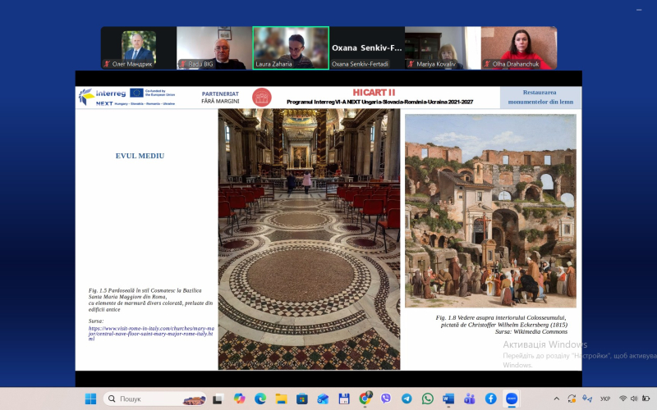The height and width of the screenshot is (410, 657).
Task: Open volume control in system tray
Action: point(635,399)
